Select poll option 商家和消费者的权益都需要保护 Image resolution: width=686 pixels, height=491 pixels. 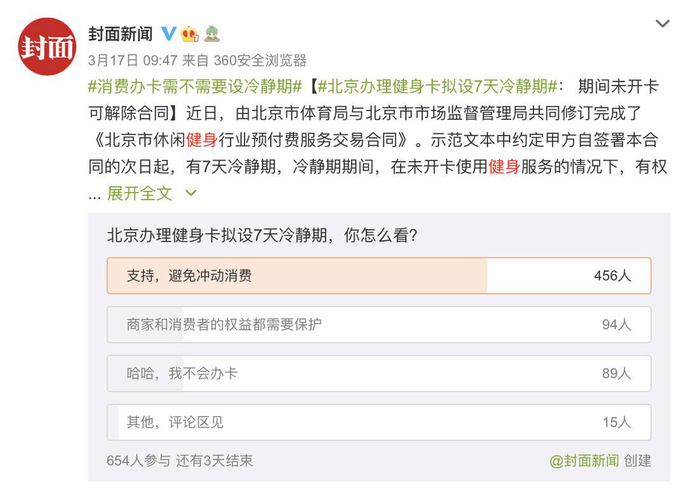tap(379, 325)
